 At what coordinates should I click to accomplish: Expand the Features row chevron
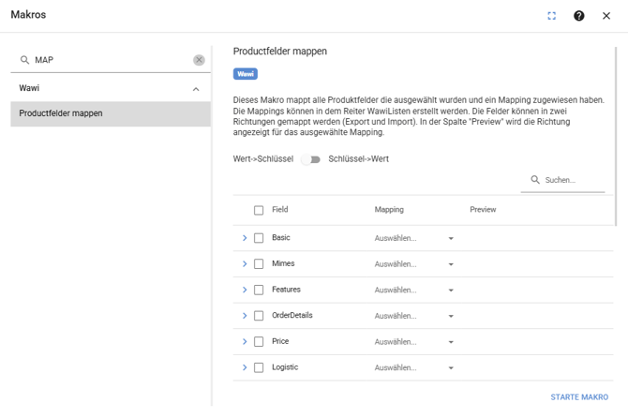[x=245, y=291]
